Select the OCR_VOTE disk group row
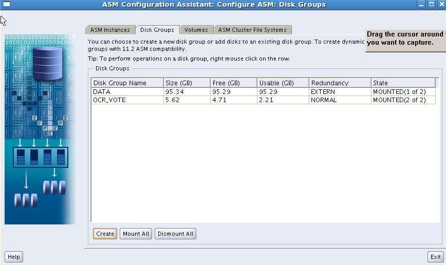 click(x=263, y=100)
